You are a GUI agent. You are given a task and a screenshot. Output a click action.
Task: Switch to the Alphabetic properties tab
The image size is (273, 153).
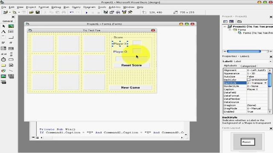(x=230, y=65)
